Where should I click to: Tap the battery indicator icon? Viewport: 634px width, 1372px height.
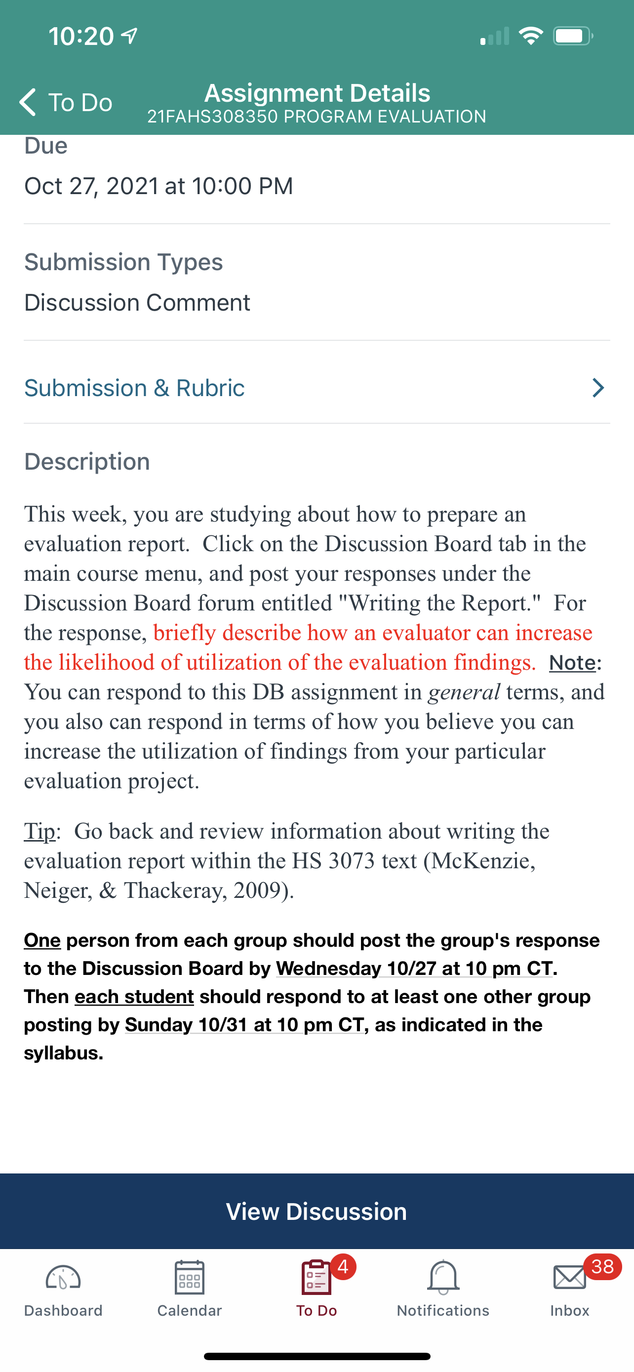coord(573,36)
